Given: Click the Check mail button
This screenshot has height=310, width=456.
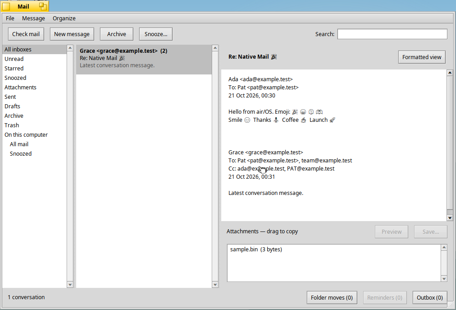Looking at the screenshot, I should click(26, 34).
